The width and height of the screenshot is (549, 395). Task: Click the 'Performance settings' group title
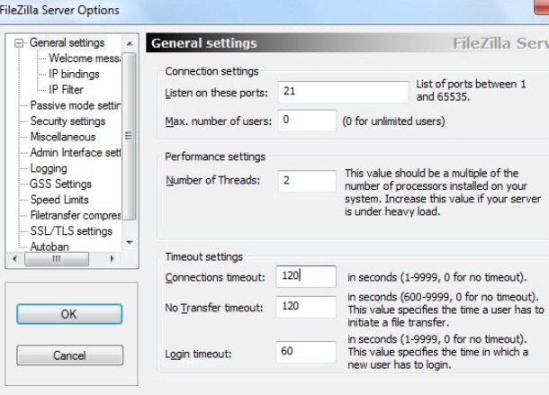pos(215,157)
